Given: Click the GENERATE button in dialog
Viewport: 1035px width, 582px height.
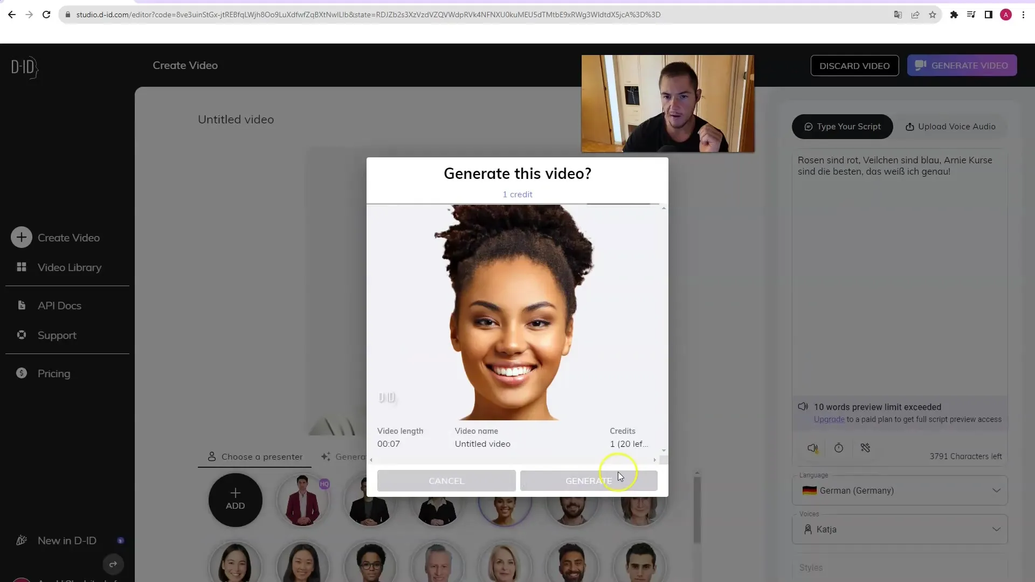Looking at the screenshot, I should 589,480.
